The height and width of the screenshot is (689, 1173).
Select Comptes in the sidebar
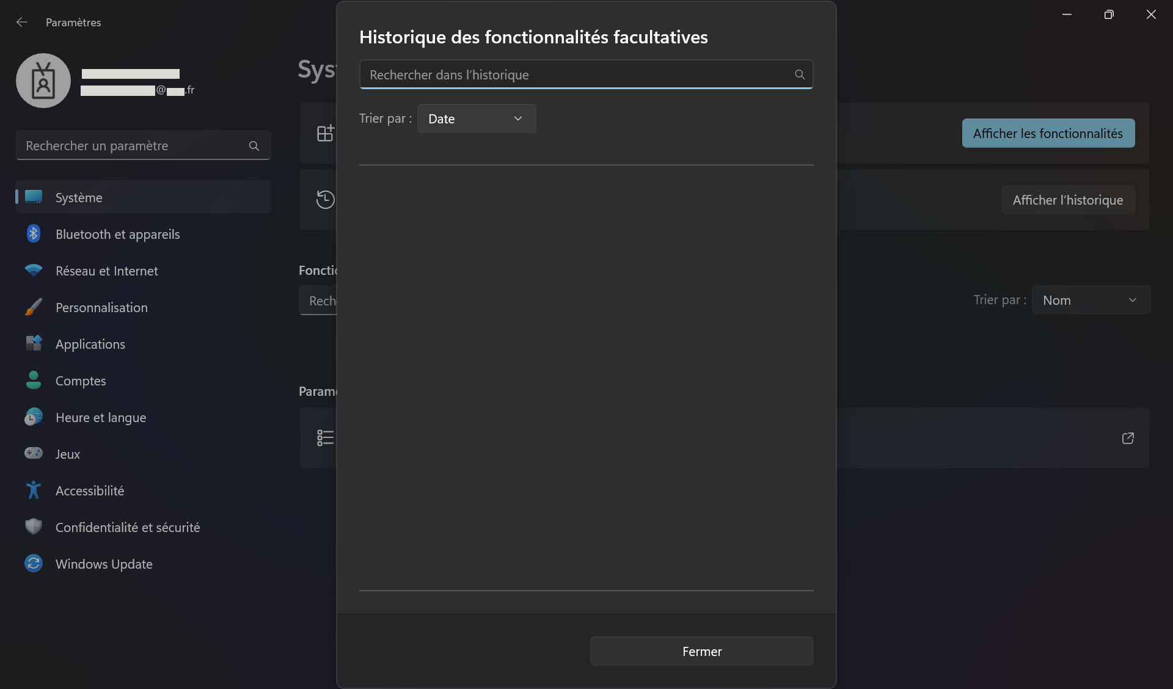click(x=80, y=381)
